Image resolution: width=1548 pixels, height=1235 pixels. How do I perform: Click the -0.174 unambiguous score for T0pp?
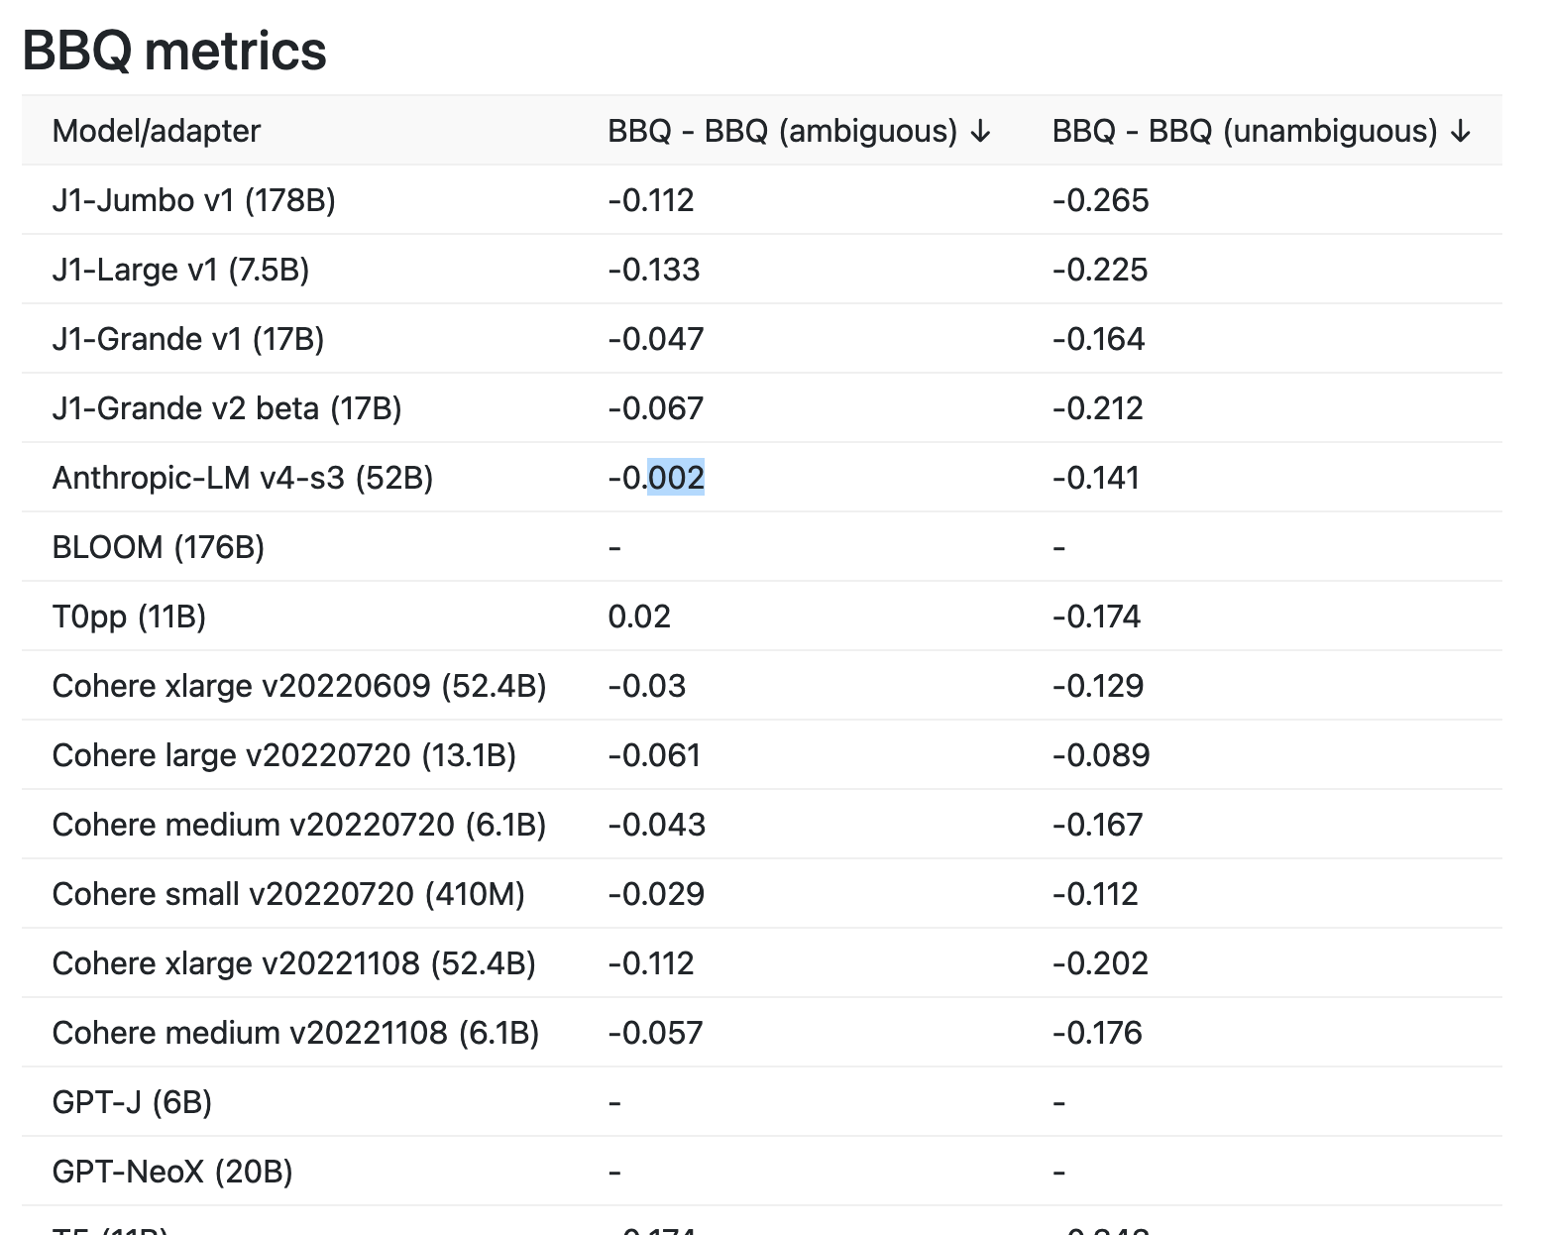click(1098, 617)
